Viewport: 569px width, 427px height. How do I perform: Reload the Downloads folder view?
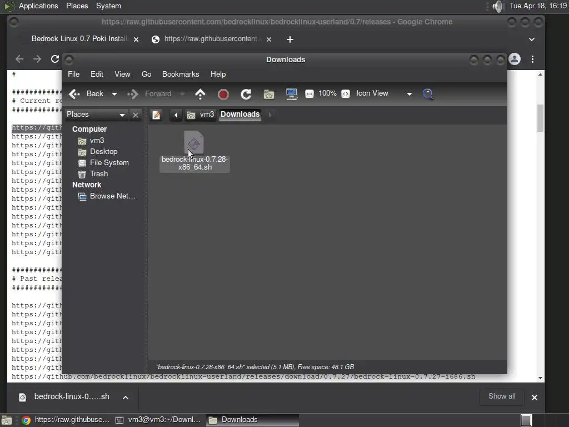click(x=246, y=95)
